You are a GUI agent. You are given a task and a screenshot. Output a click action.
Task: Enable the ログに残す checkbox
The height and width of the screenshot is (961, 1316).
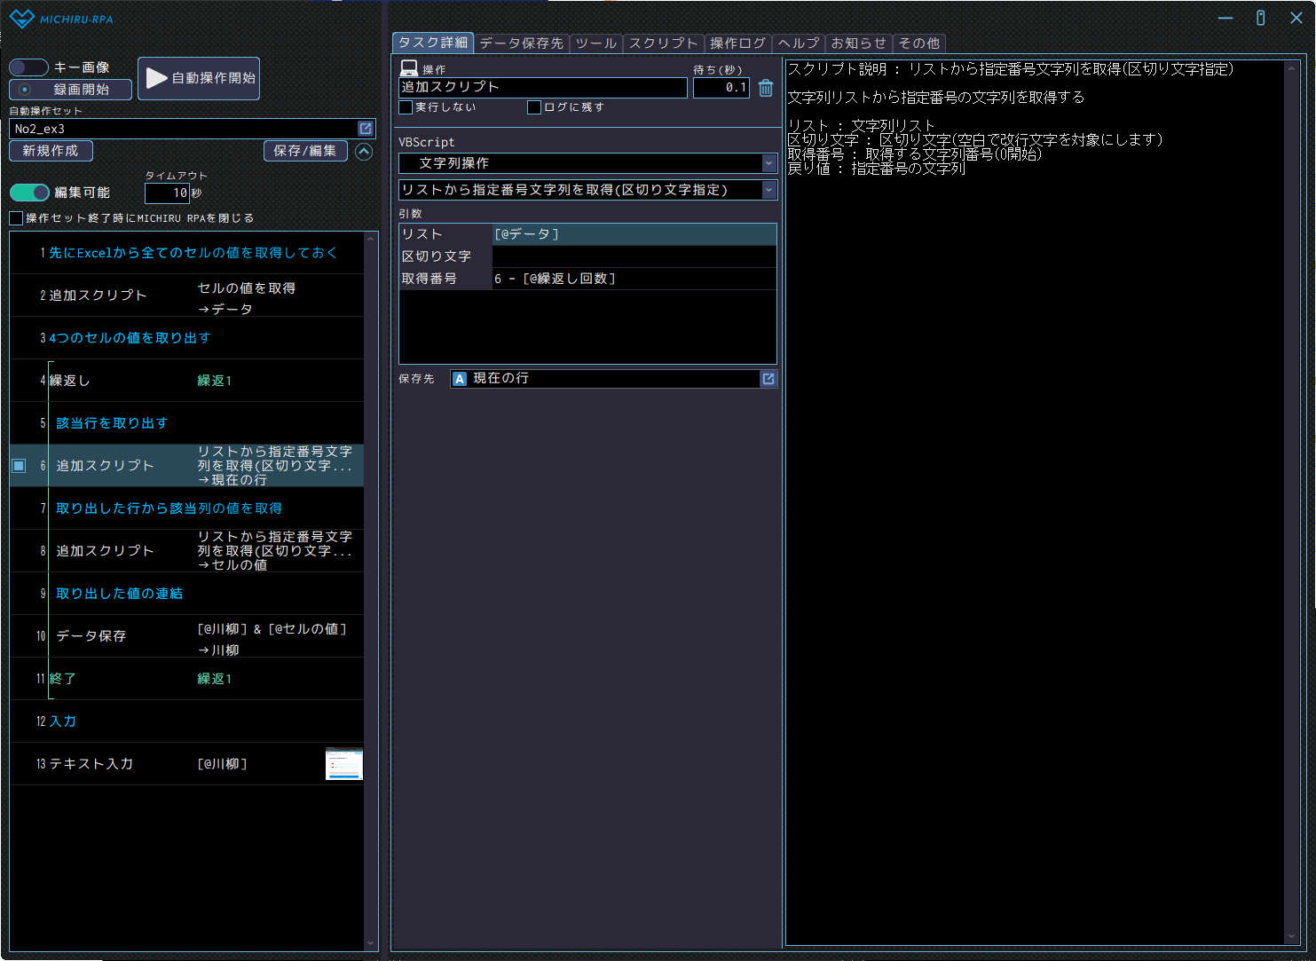pyautogui.click(x=534, y=107)
